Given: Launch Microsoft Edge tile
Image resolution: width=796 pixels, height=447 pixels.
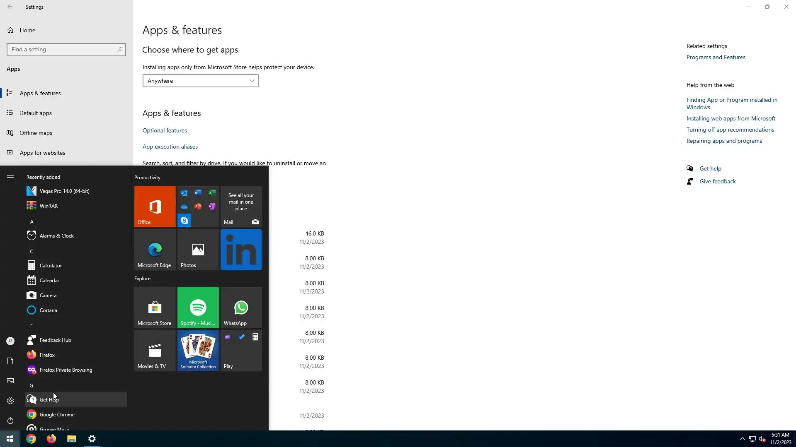Looking at the screenshot, I should [155, 250].
